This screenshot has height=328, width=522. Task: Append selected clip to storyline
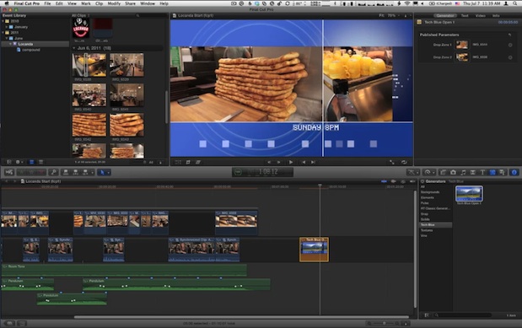pyautogui.click(x=85, y=172)
